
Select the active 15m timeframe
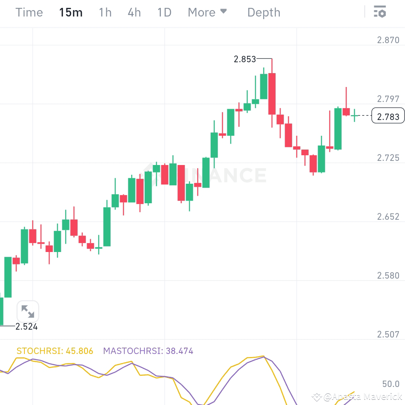click(x=71, y=12)
